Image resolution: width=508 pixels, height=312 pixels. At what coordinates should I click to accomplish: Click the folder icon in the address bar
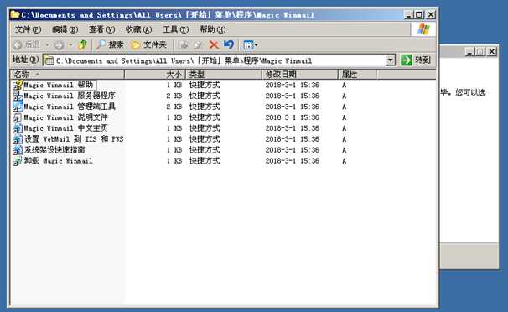(x=49, y=60)
